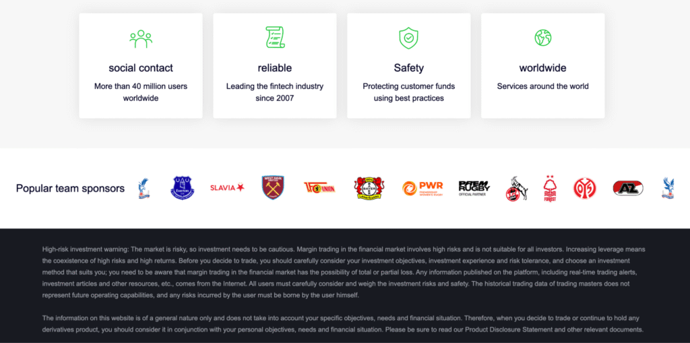
Task: Open the Prem Rugby official partner logo
Action: tap(474, 187)
